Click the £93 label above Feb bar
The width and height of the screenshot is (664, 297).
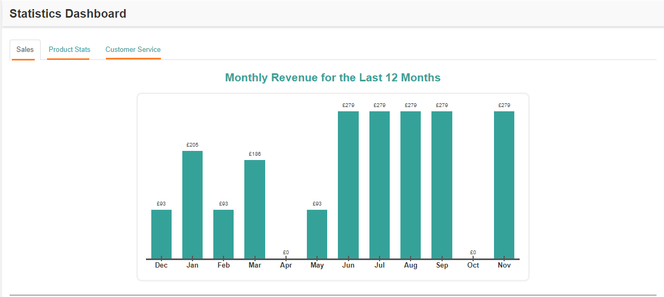[223, 204]
